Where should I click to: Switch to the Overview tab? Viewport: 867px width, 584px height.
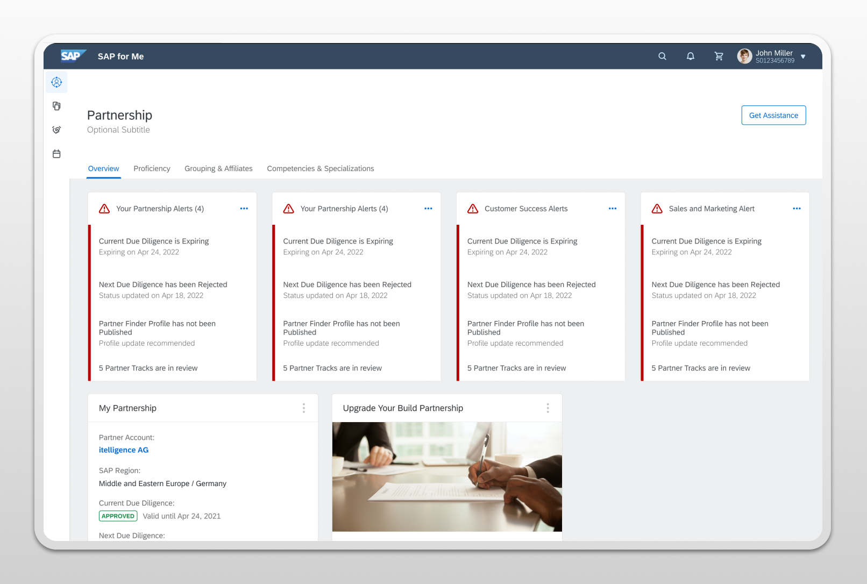click(104, 168)
